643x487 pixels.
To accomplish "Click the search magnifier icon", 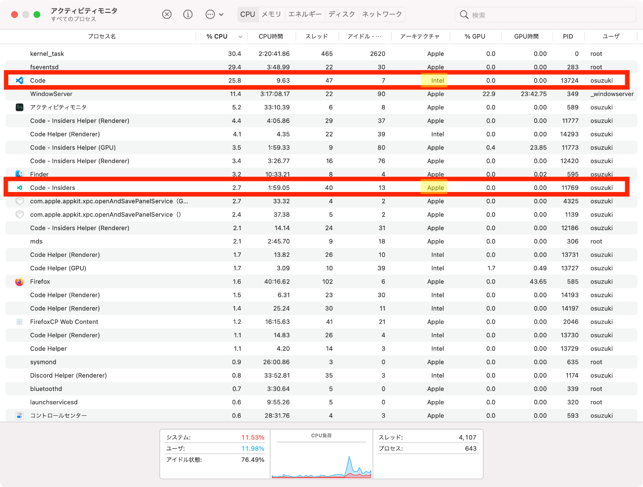I will [464, 15].
